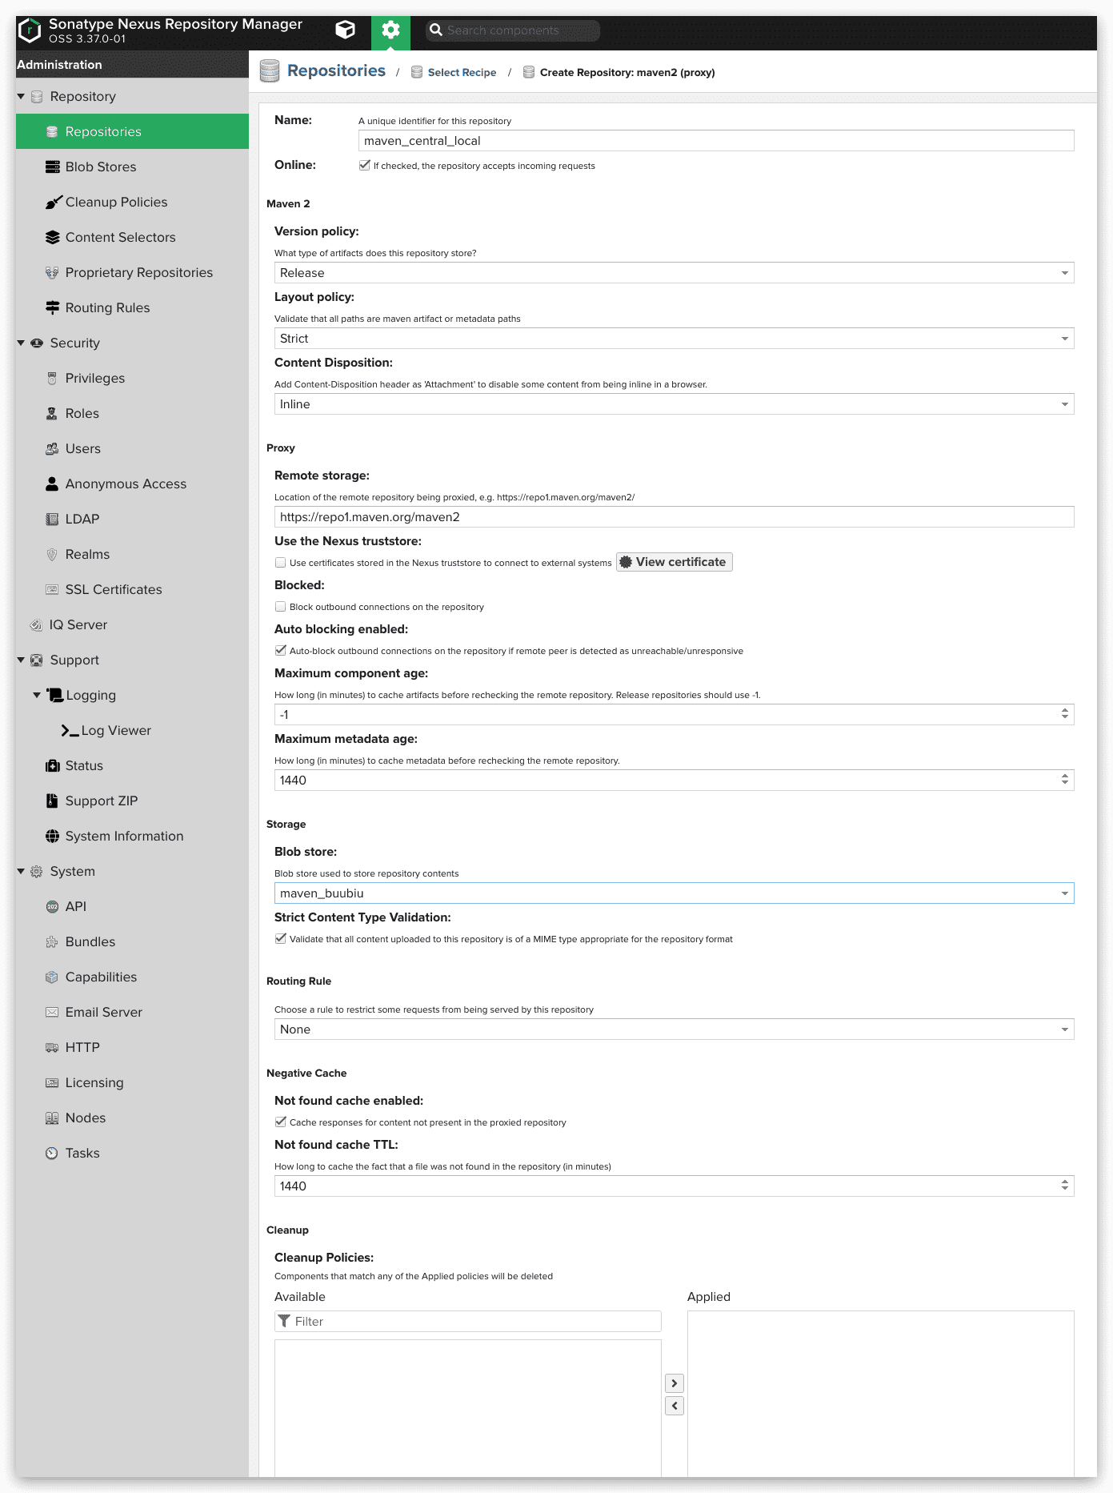Open Blob Stores in sidebar
This screenshot has width=1113, height=1493.
(101, 167)
